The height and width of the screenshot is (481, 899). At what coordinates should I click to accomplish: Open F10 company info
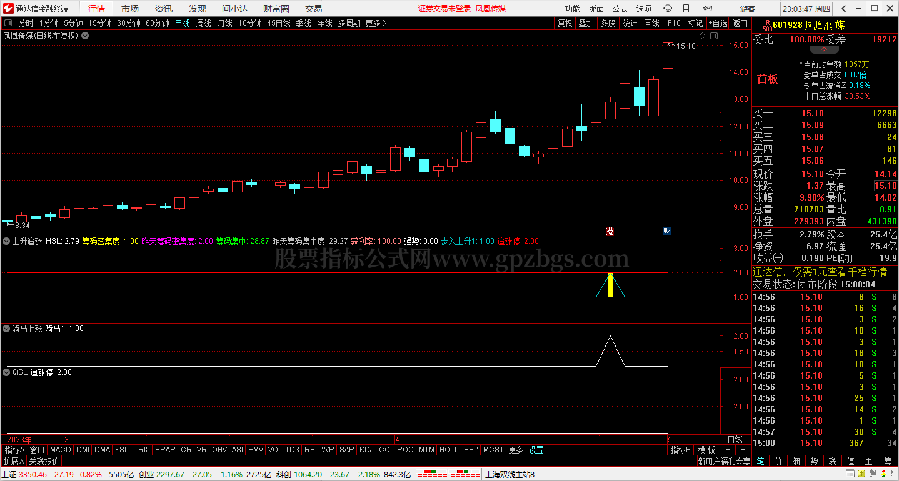click(673, 23)
